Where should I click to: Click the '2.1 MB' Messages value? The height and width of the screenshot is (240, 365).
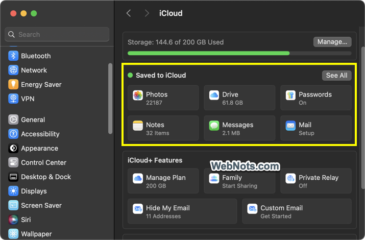point(231,133)
